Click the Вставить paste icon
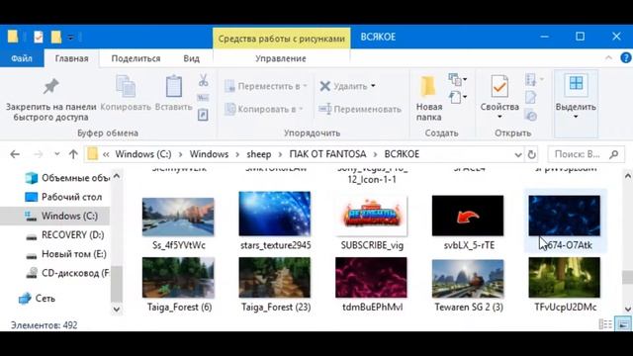The image size is (633, 356). [174, 86]
